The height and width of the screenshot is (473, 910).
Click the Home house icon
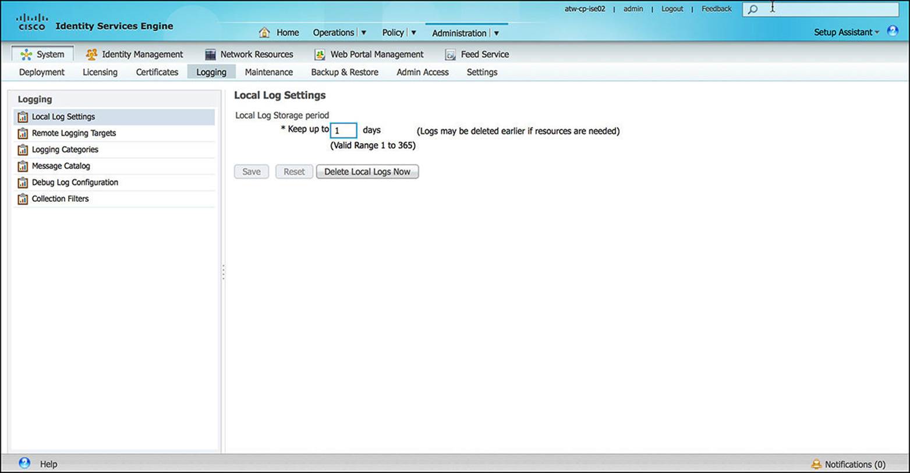tap(264, 33)
